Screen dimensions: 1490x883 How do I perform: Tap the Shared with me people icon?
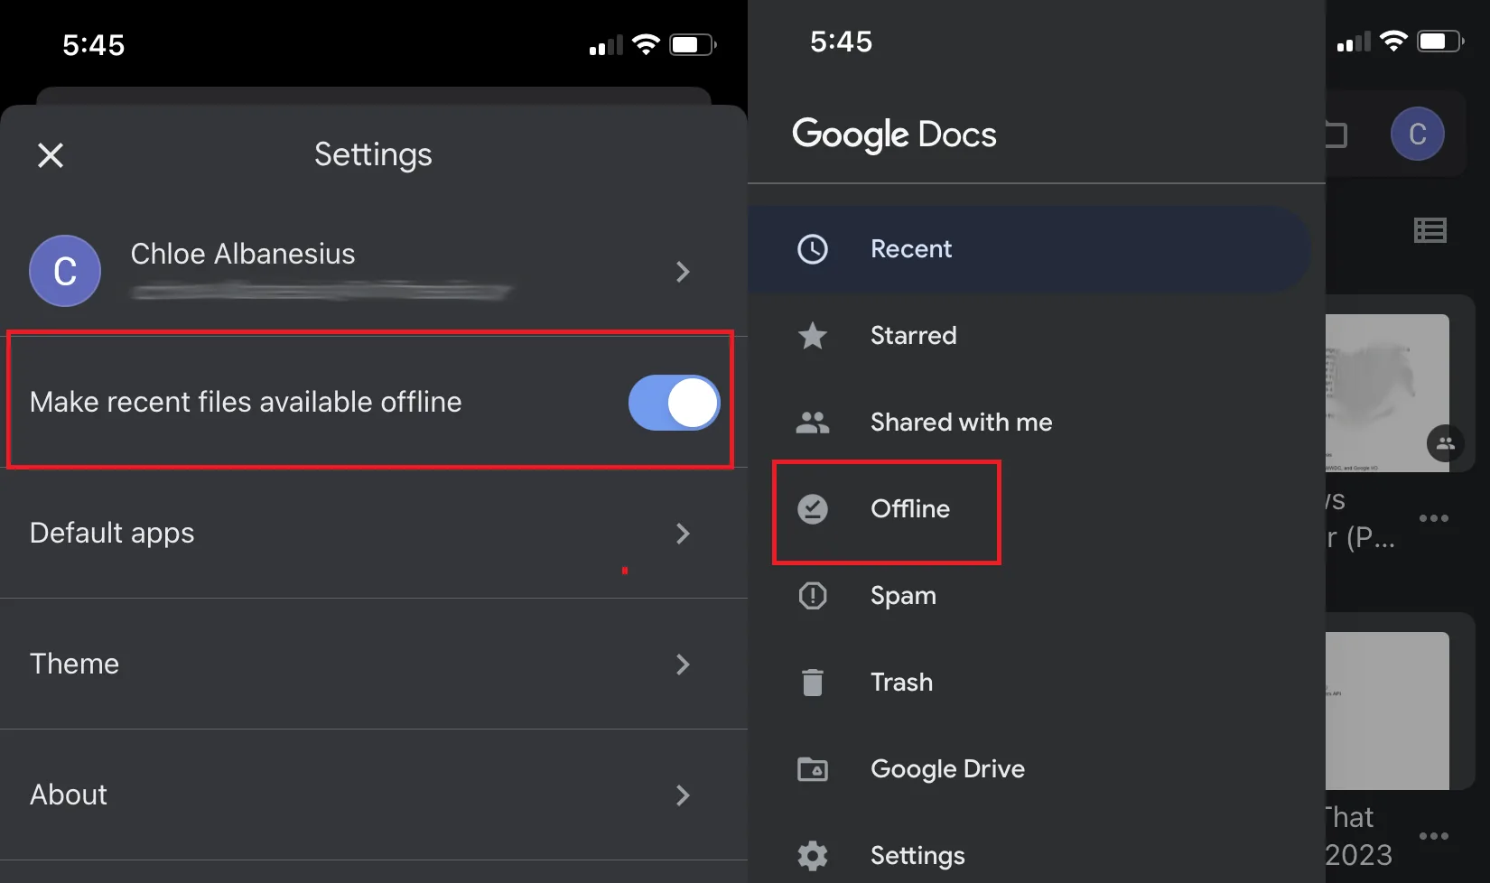click(x=813, y=423)
